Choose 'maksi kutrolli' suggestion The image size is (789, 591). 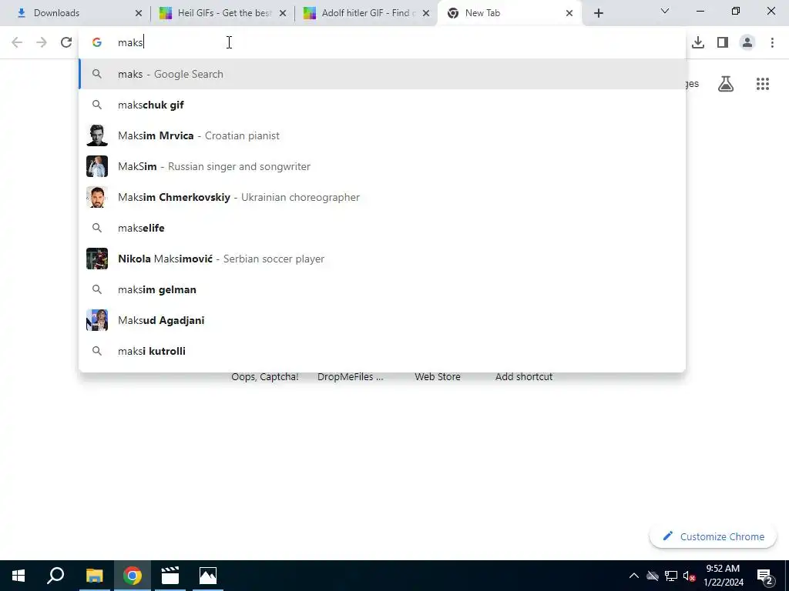click(x=382, y=351)
